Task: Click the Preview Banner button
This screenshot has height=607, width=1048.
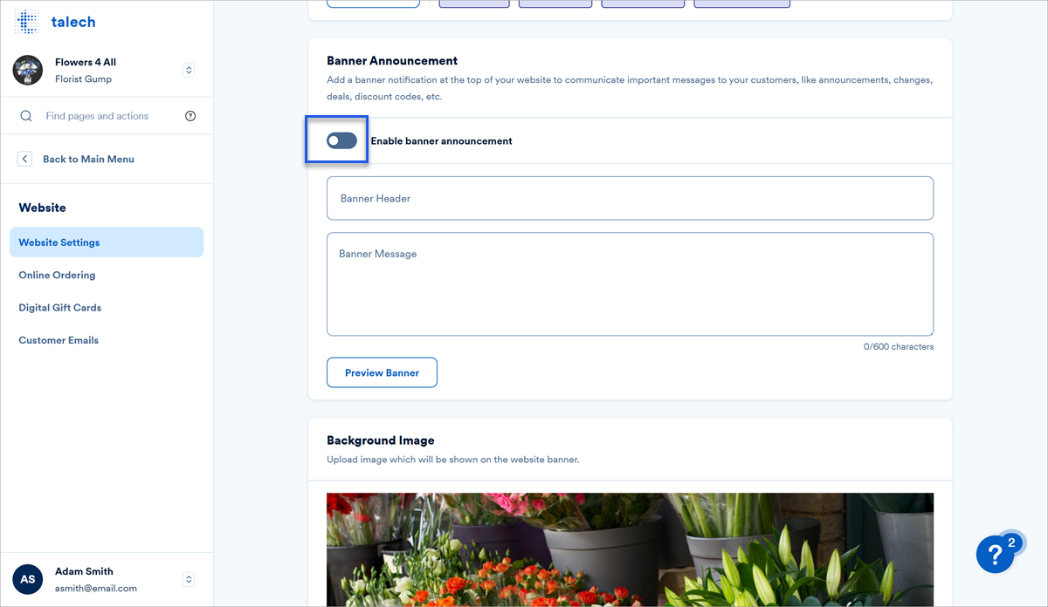Action: click(382, 372)
